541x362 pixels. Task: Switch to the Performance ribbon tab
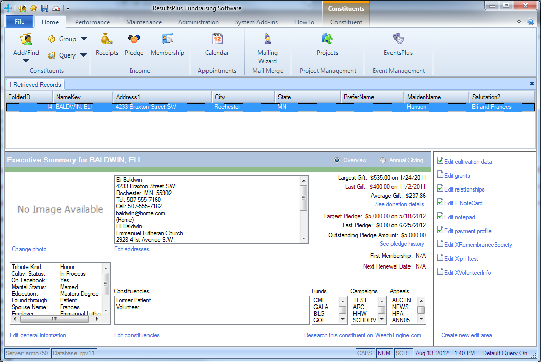pyautogui.click(x=92, y=22)
